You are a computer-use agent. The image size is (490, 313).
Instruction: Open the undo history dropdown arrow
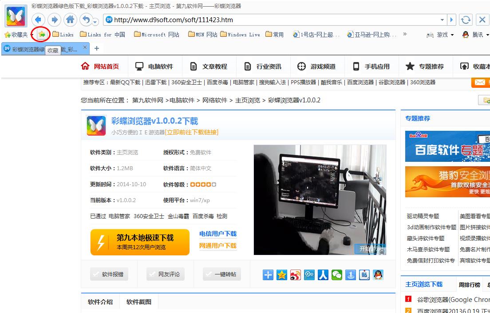click(95, 22)
